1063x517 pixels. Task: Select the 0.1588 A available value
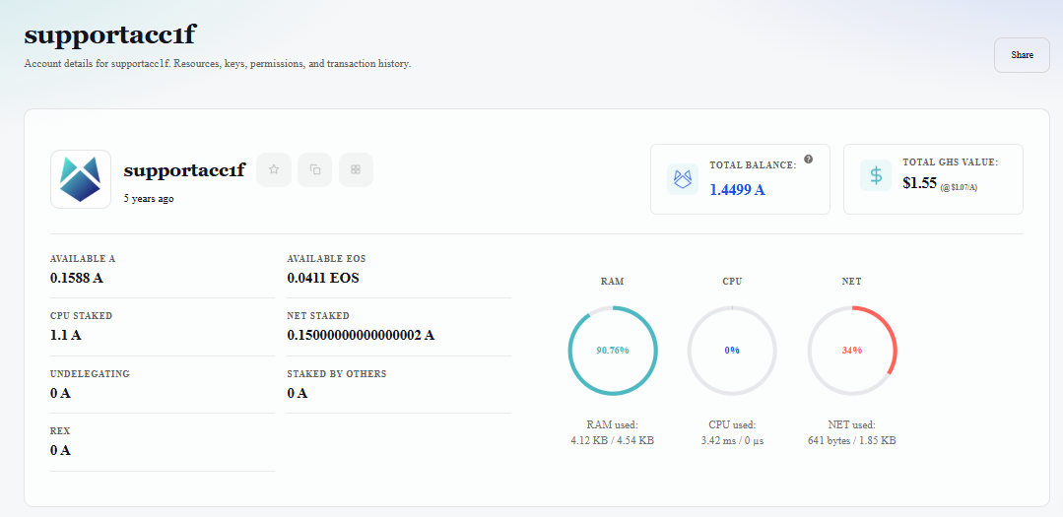coord(77,278)
